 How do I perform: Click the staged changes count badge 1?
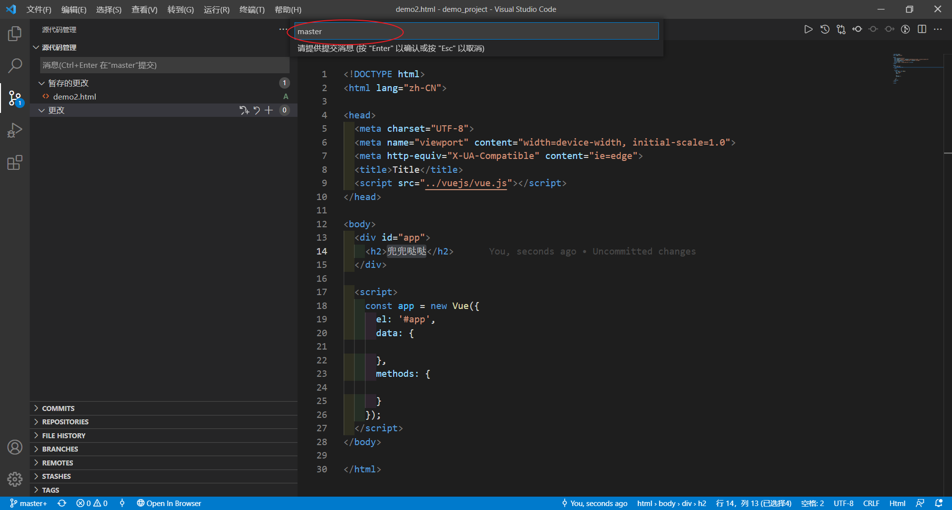click(x=284, y=83)
